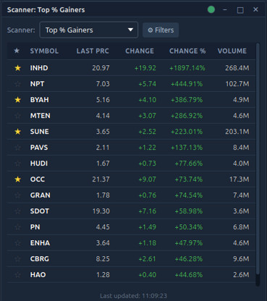267x301 pixels.
Task: Click the +44.68% change value
Action: (x=189, y=275)
